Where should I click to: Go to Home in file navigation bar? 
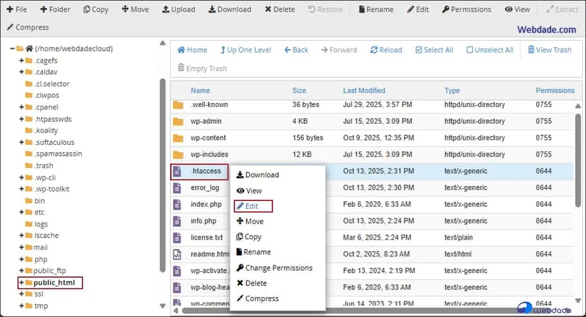(193, 50)
